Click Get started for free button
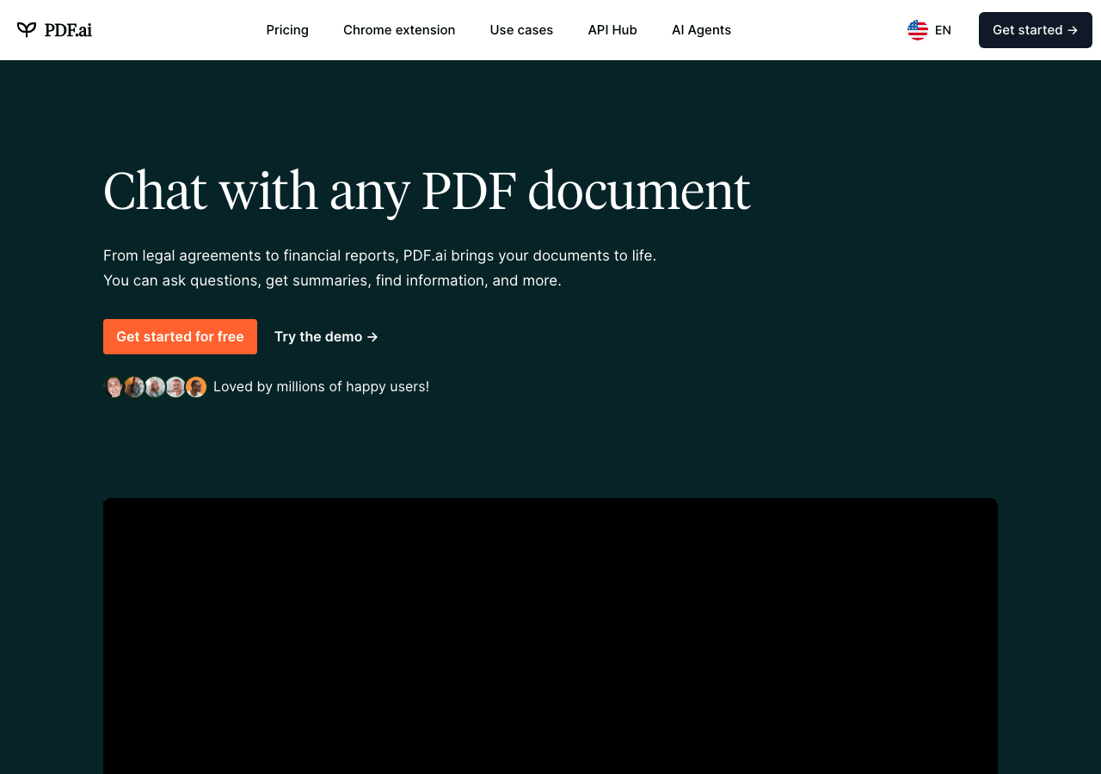The image size is (1101, 774). tap(180, 336)
